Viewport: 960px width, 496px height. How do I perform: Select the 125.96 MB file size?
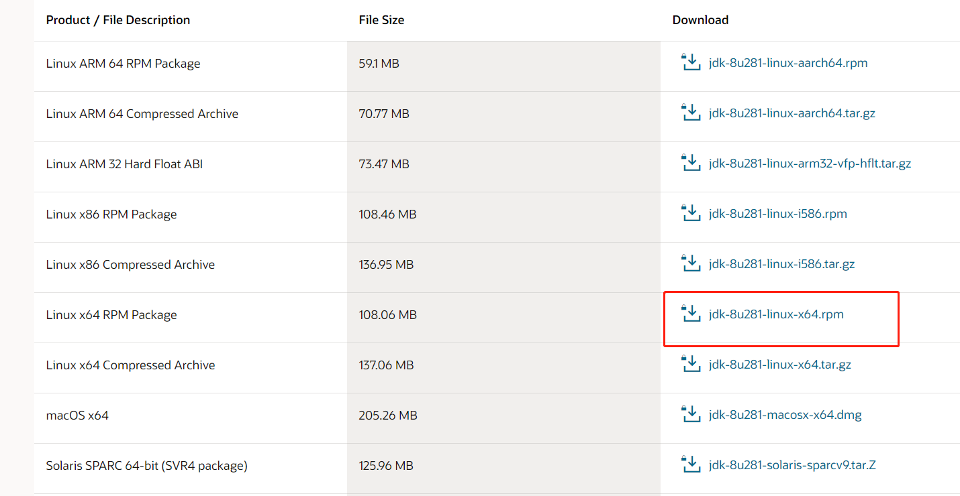[386, 466]
